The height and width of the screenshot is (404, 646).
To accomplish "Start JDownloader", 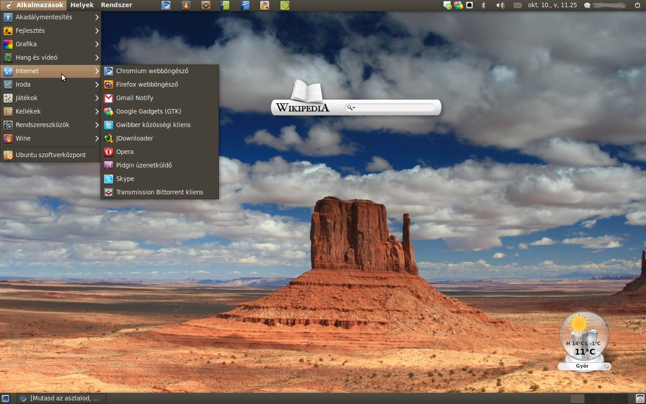I will tap(160, 138).
